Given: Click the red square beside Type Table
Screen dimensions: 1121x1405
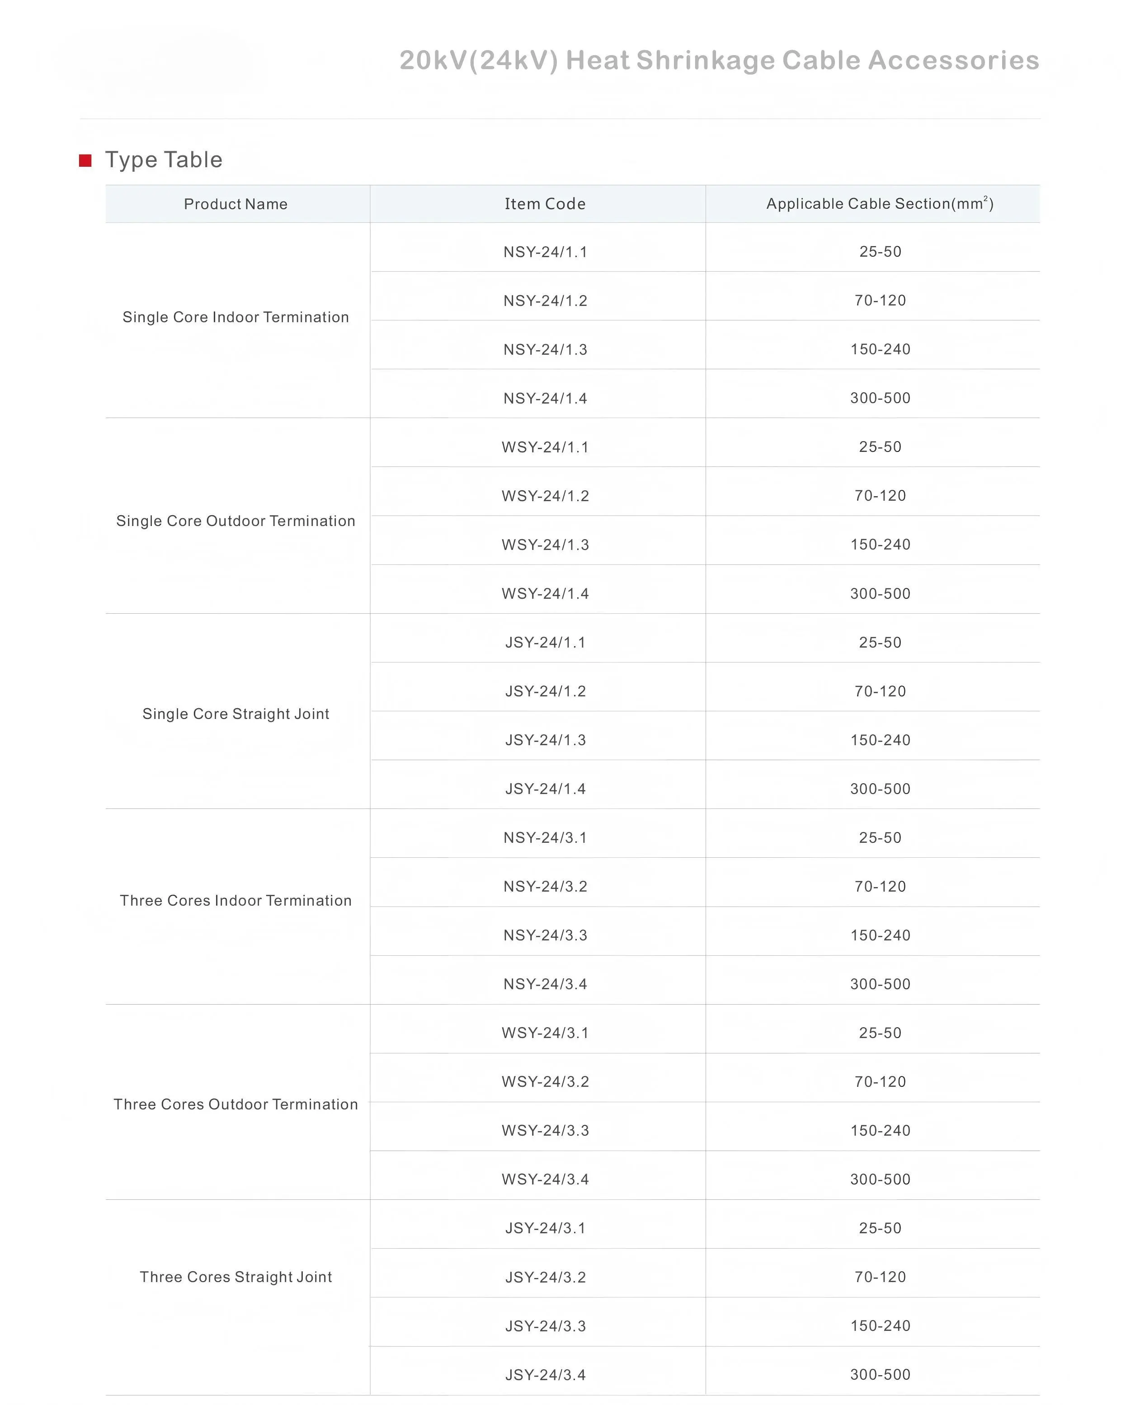Looking at the screenshot, I should pos(85,160).
